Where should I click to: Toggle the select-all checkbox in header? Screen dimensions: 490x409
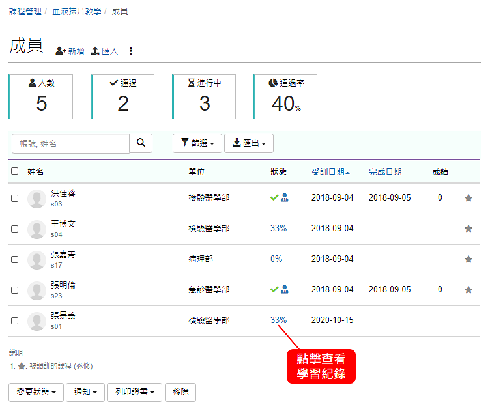click(15, 171)
